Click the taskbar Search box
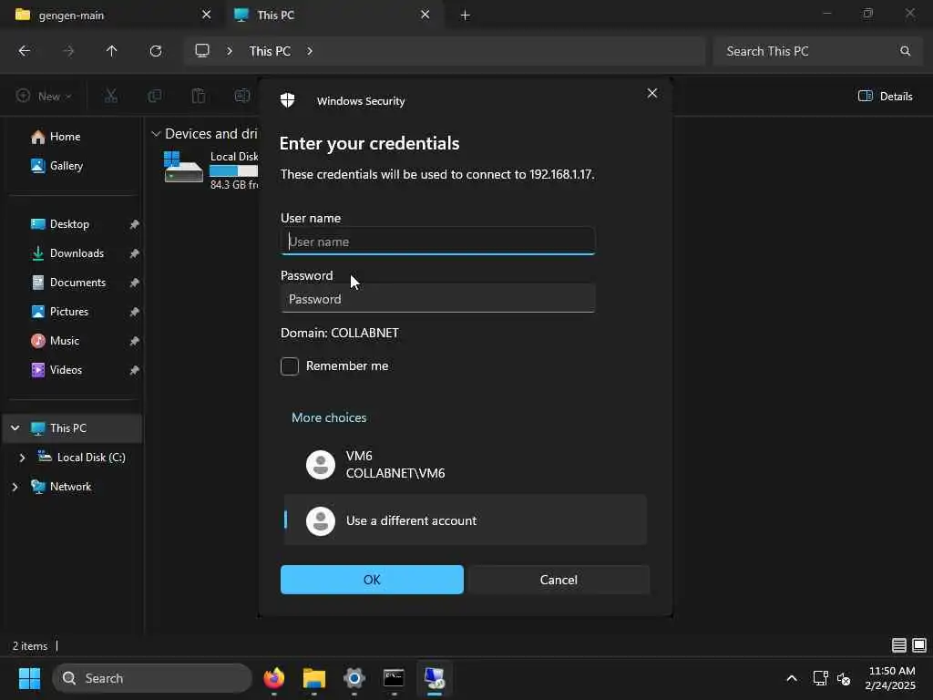 coord(152,678)
